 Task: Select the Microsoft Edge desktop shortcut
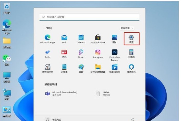pos(7,27)
